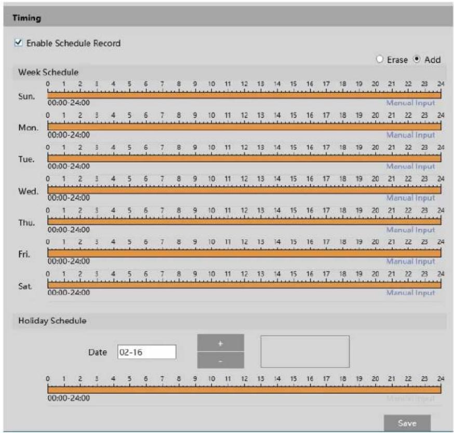Viewport: 454px width, 433px height.
Task: Click the Timing panel title
Action: 26,18
